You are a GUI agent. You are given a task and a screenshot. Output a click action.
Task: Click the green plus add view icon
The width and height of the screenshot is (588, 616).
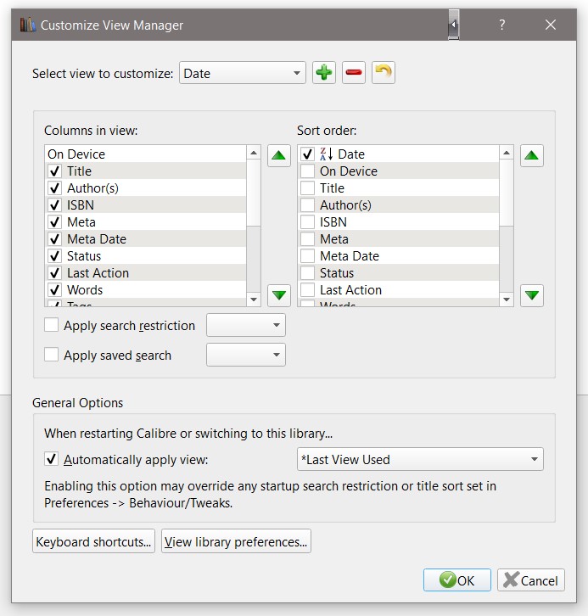(323, 73)
